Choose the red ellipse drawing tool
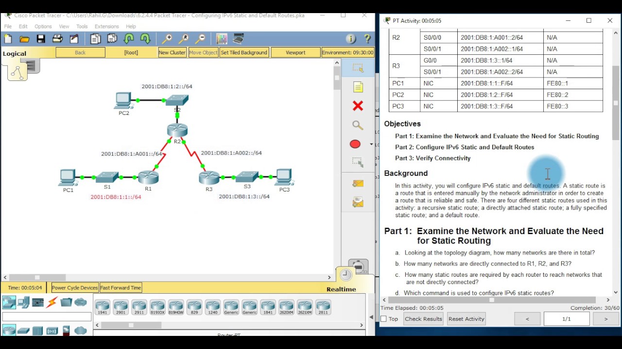This screenshot has width=622, height=349. (x=355, y=144)
